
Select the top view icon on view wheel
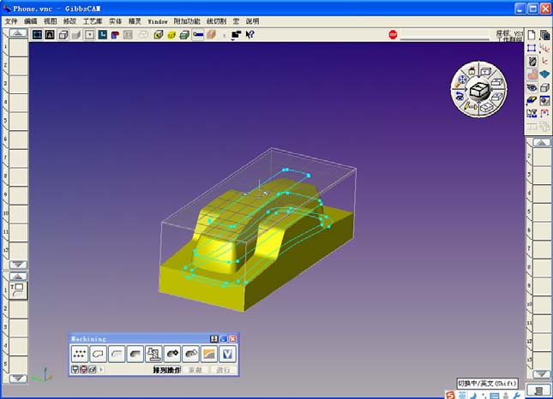tap(486, 72)
